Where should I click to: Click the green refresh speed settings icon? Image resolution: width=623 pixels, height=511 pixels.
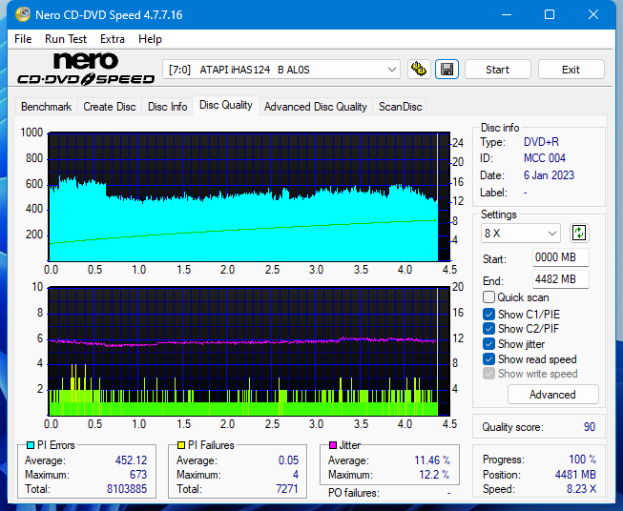click(579, 233)
